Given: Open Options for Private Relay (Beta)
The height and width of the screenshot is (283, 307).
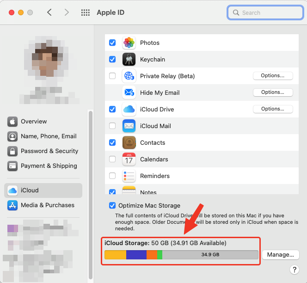Looking at the screenshot, I should (273, 75).
